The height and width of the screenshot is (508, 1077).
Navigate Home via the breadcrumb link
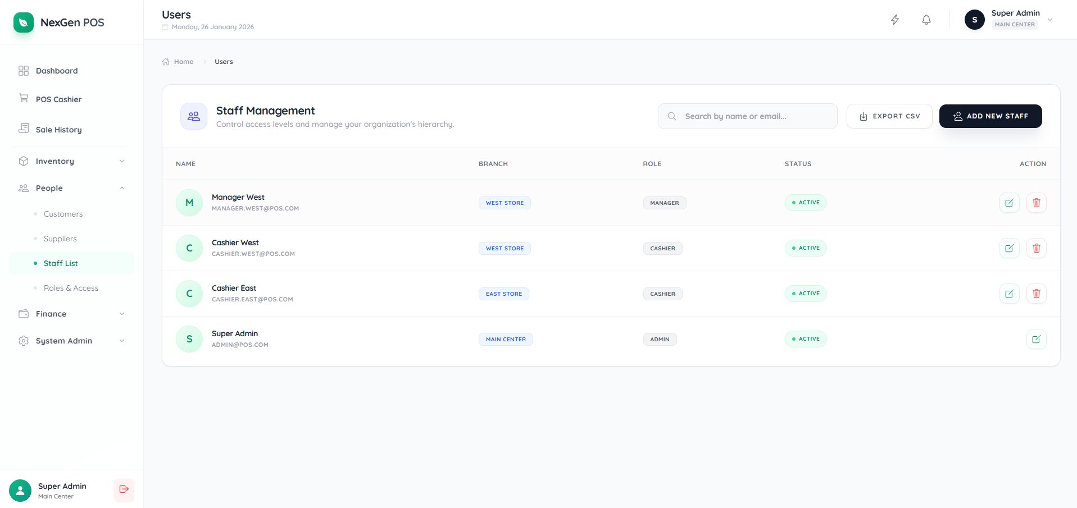click(183, 62)
